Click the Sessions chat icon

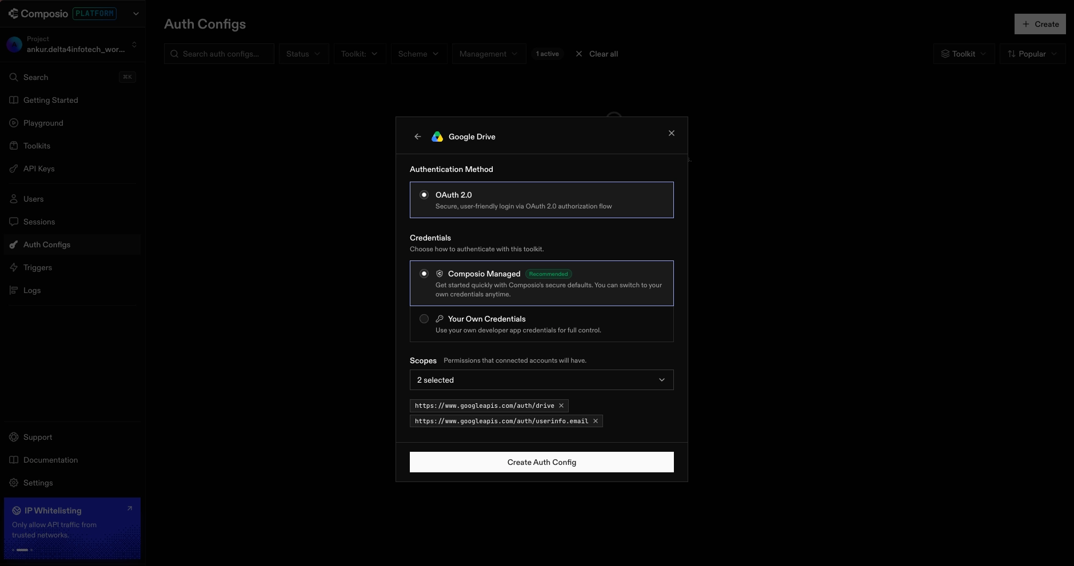[14, 222]
